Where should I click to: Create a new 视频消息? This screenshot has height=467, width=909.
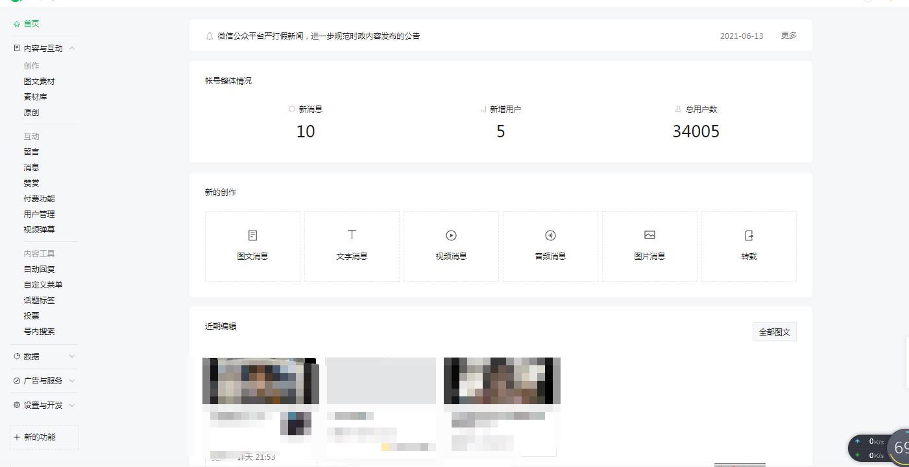451,246
